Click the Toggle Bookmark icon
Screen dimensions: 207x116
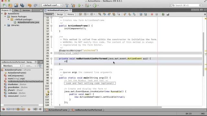point(134,14)
